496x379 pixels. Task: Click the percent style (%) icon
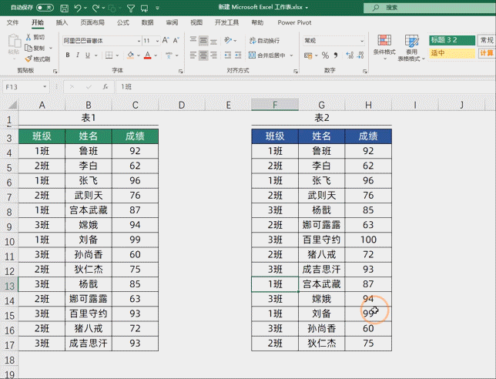click(324, 55)
